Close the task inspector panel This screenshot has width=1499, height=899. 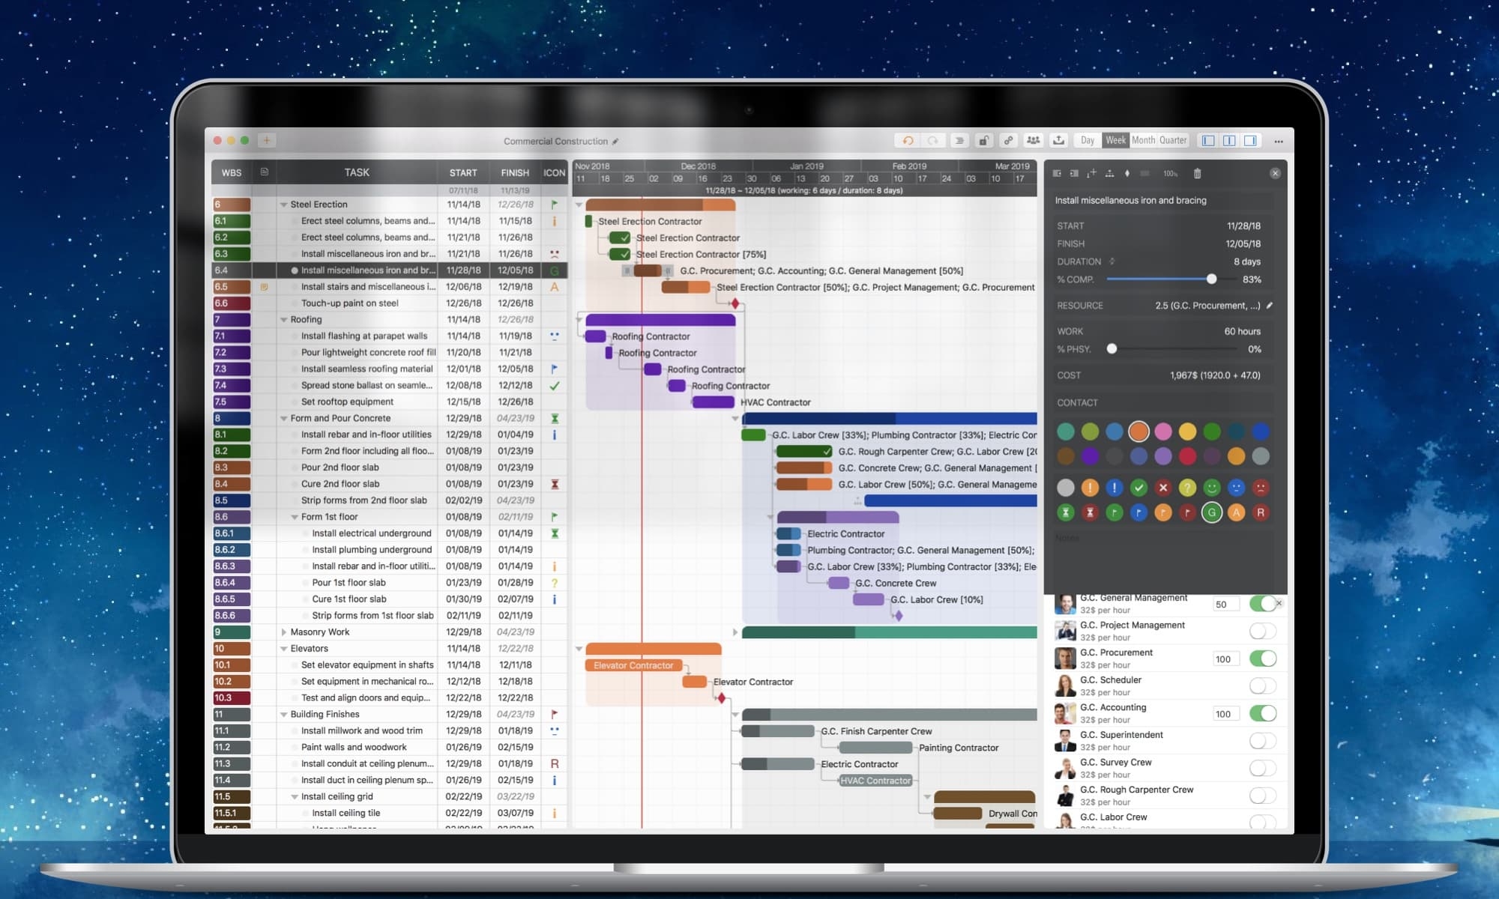point(1275,172)
